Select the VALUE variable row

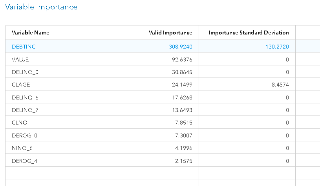pyautogui.click(x=20, y=60)
